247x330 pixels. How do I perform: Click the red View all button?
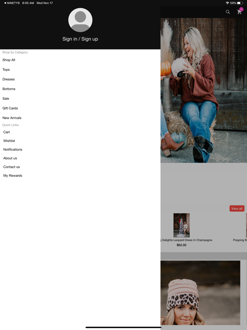click(x=237, y=208)
